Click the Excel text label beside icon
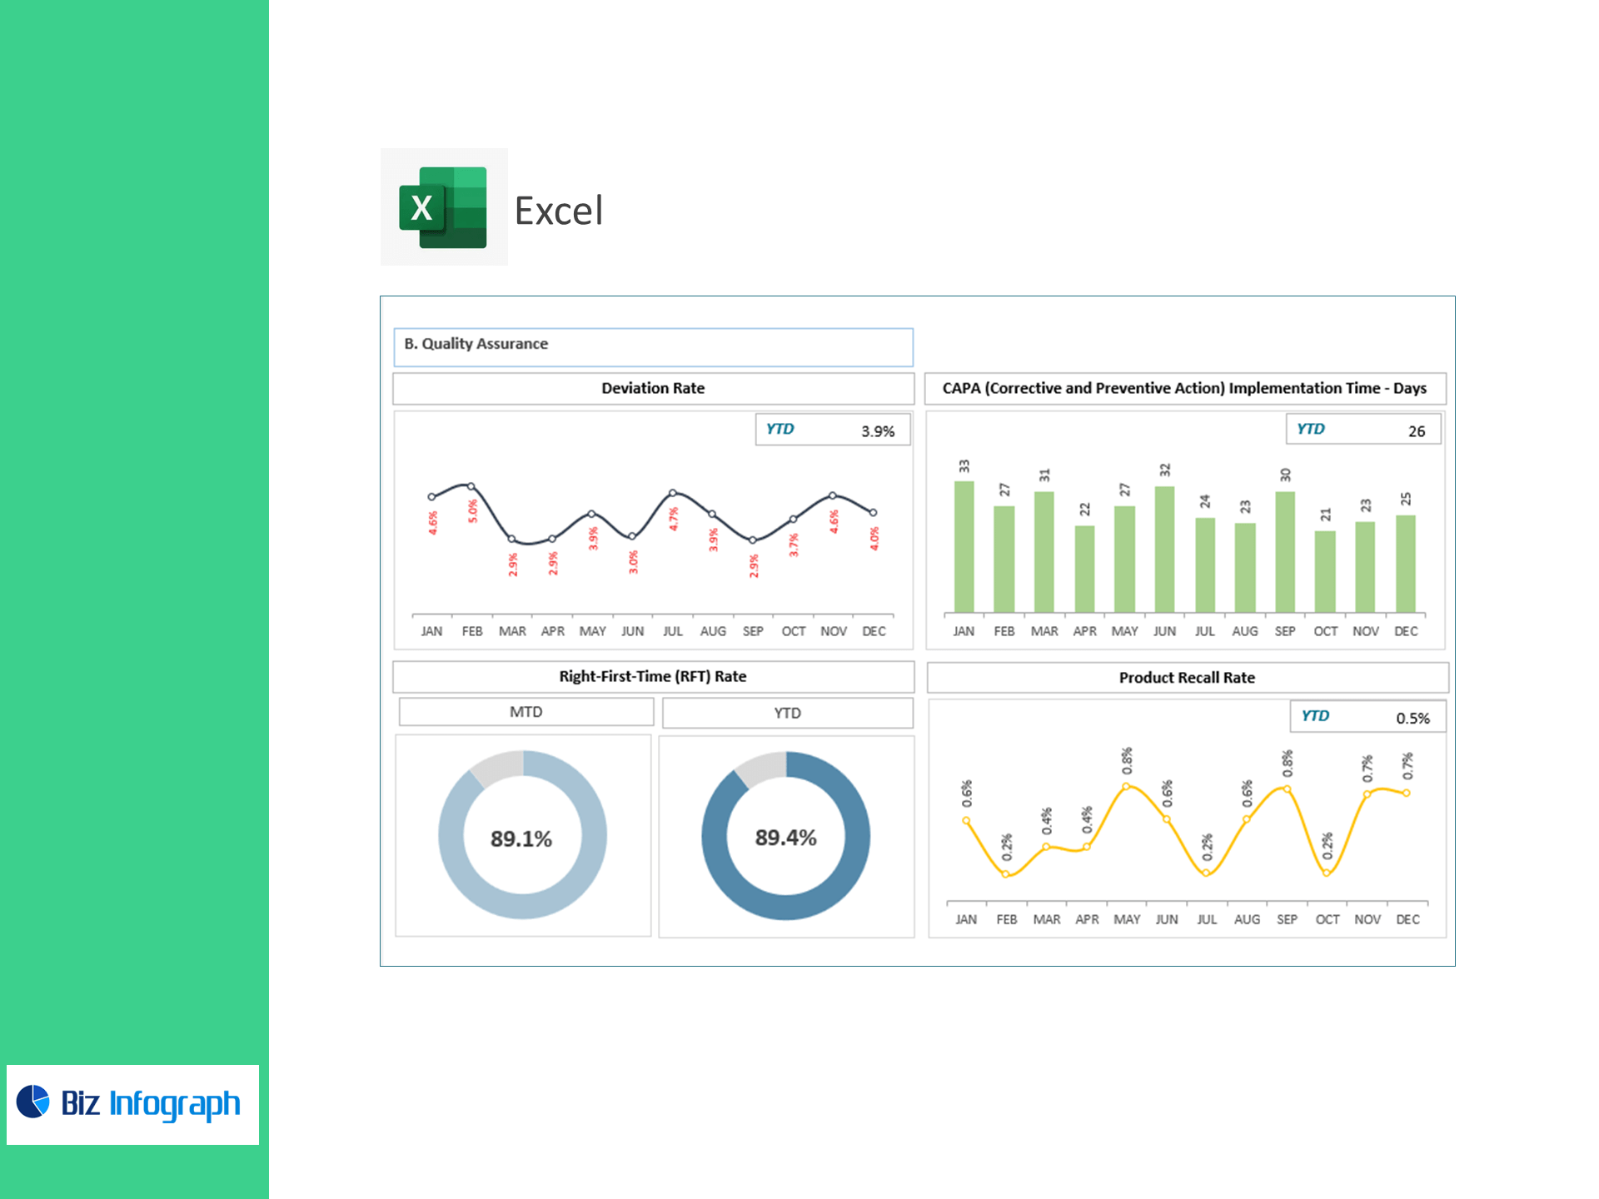The width and height of the screenshot is (1599, 1199). coord(559,211)
